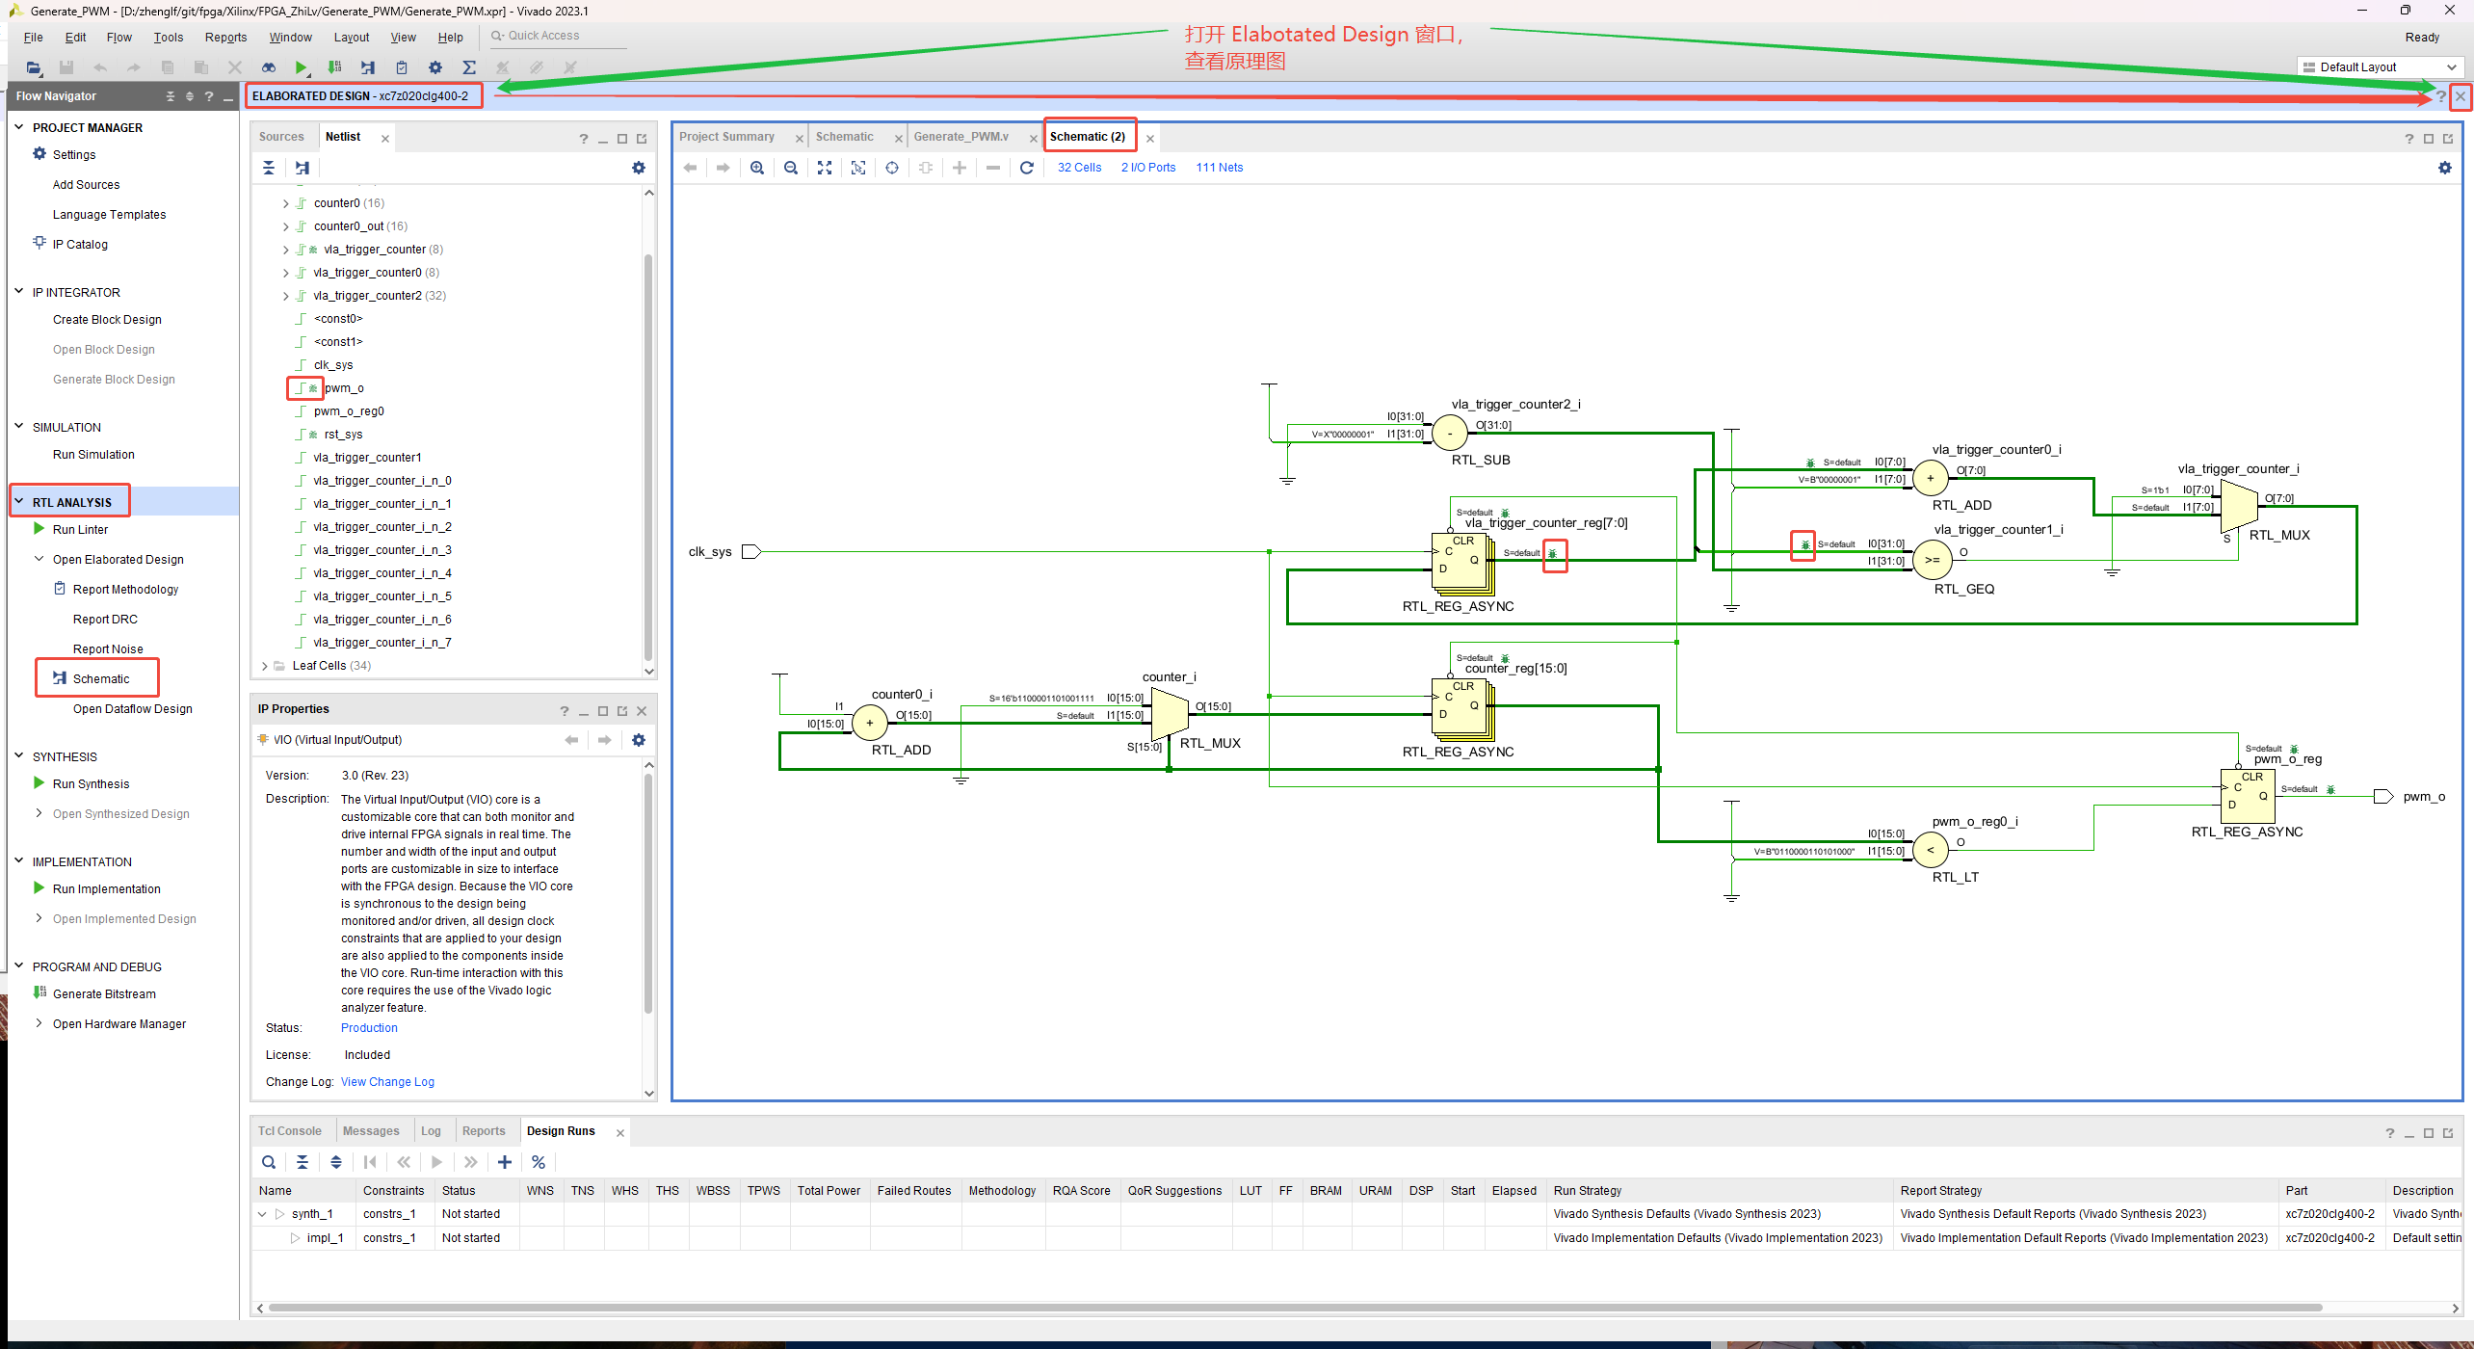Viewport: 2474px width, 1349px height.
Task: Expand the counter0_out net bus
Action: (285, 226)
